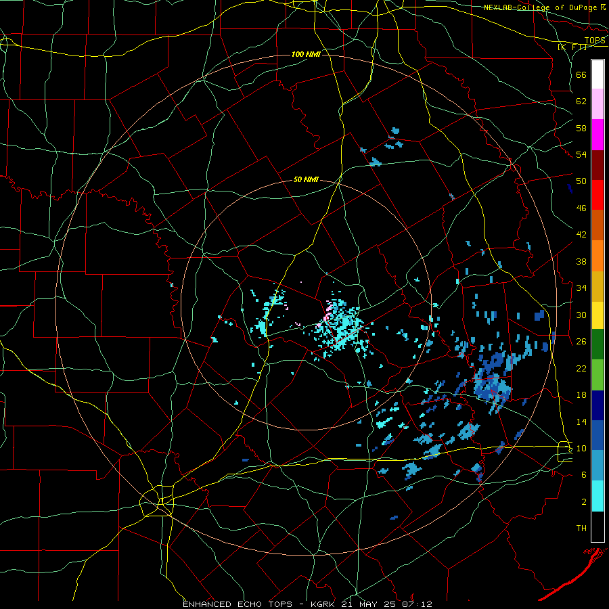Screen dimensions: 609x609
Task: Click the bright red legend swatch
Action: tap(597, 195)
